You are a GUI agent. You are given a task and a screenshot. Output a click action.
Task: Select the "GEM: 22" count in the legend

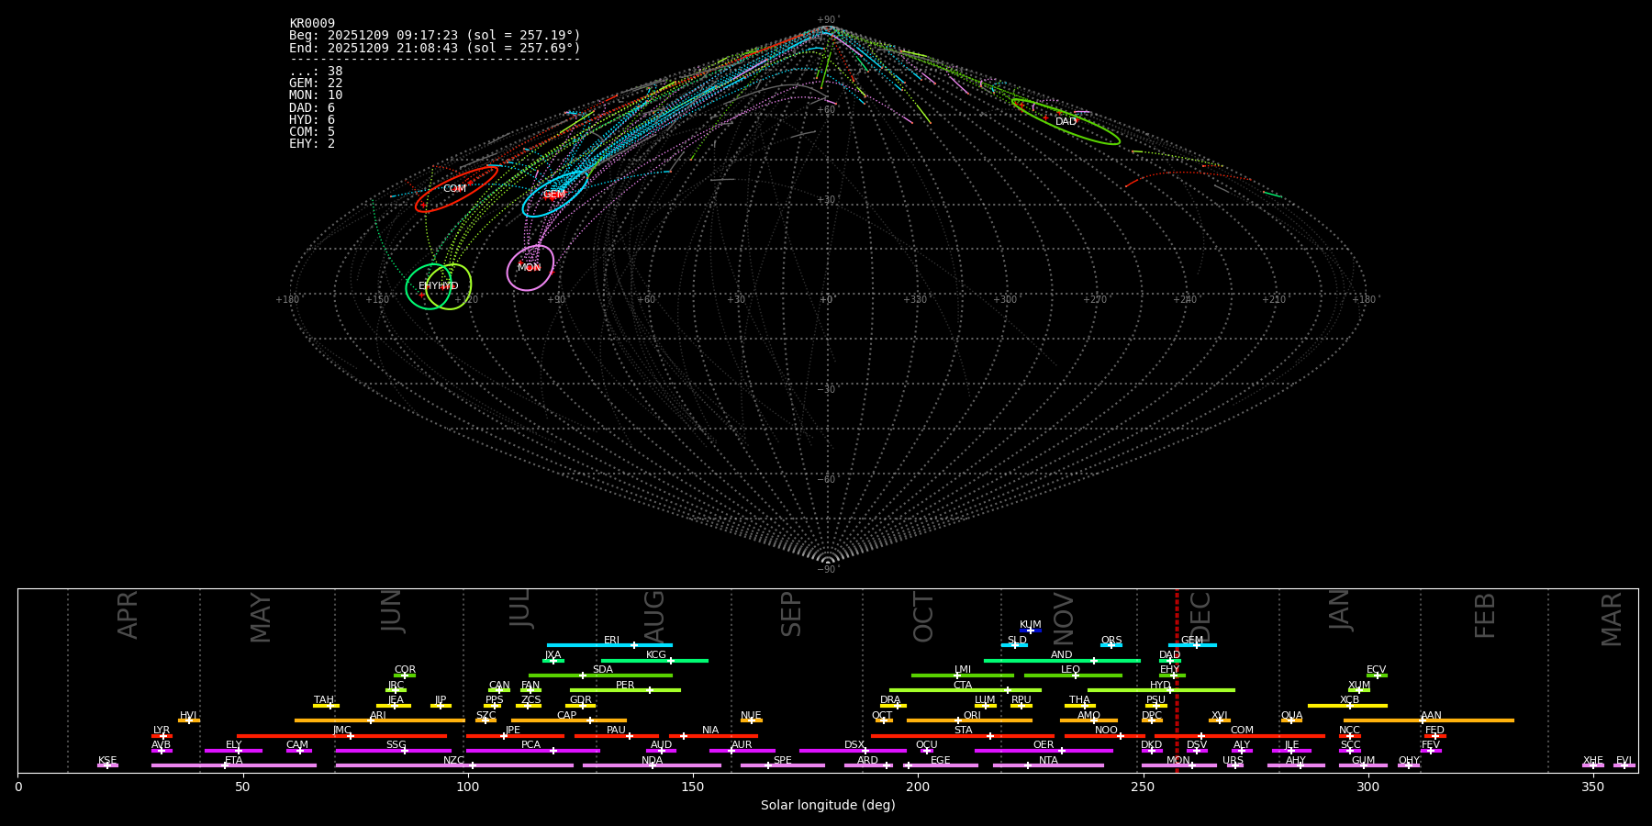click(316, 83)
